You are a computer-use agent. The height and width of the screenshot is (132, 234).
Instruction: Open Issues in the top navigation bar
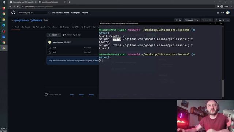(x=67, y=13)
